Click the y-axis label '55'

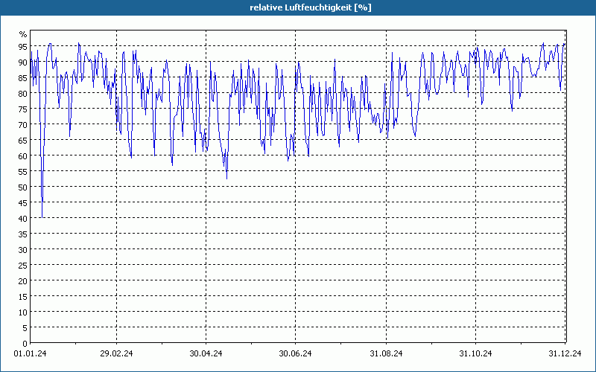23,172
